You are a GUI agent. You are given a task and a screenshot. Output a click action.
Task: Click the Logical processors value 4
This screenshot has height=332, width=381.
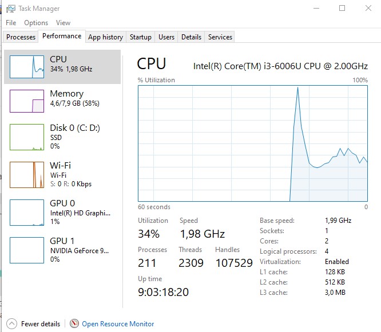(x=327, y=251)
